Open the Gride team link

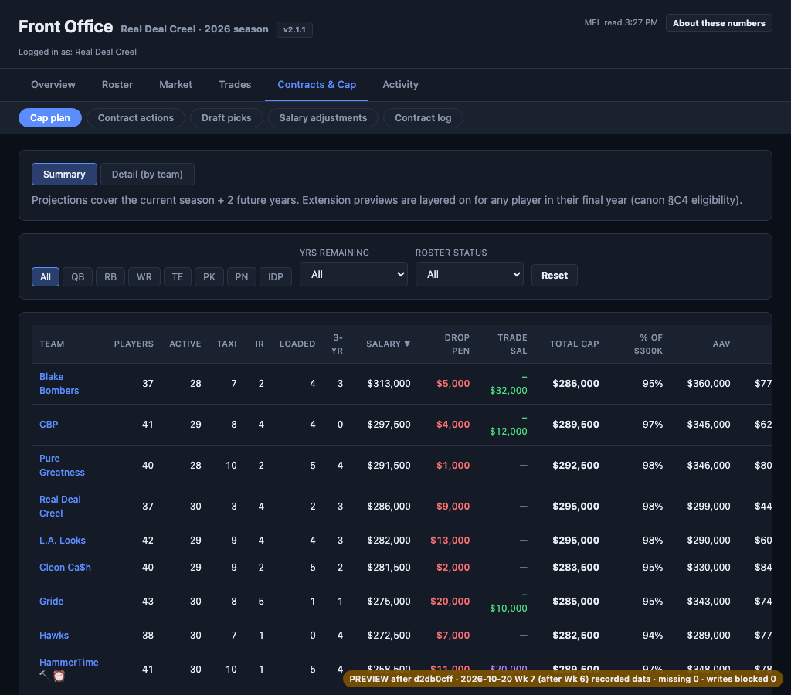click(52, 602)
